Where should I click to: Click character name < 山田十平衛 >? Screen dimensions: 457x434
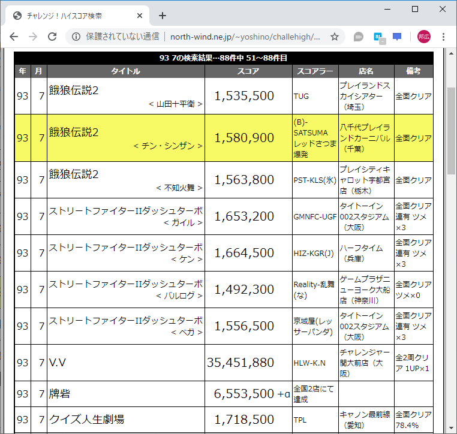pyautogui.click(x=176, y=104)
